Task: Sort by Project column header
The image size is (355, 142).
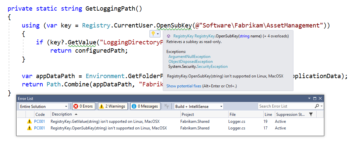Action: click(x=188, y=115)
